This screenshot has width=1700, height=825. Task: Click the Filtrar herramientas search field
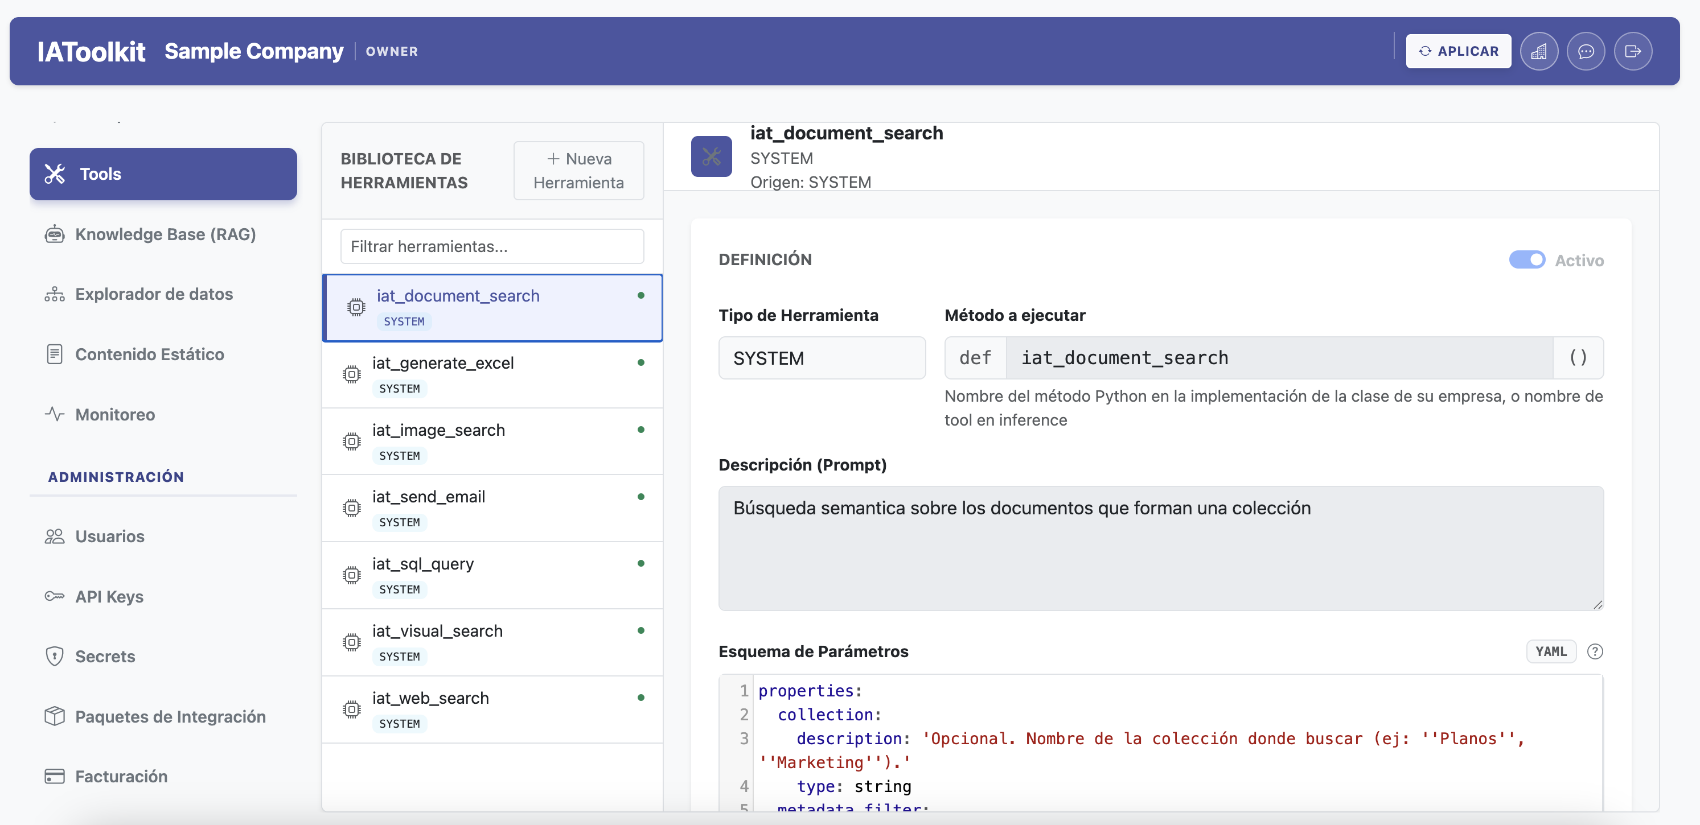tap(492, 246)
